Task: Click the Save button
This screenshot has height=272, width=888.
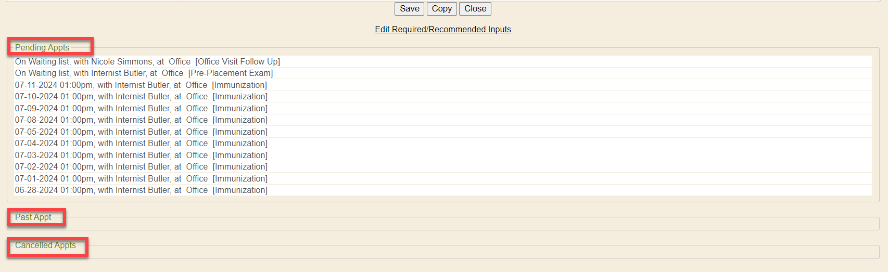Action: tap(409, 9)
